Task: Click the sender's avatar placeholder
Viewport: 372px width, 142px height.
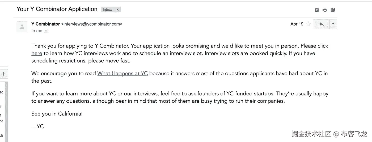Action: click(x=22, y=27)
